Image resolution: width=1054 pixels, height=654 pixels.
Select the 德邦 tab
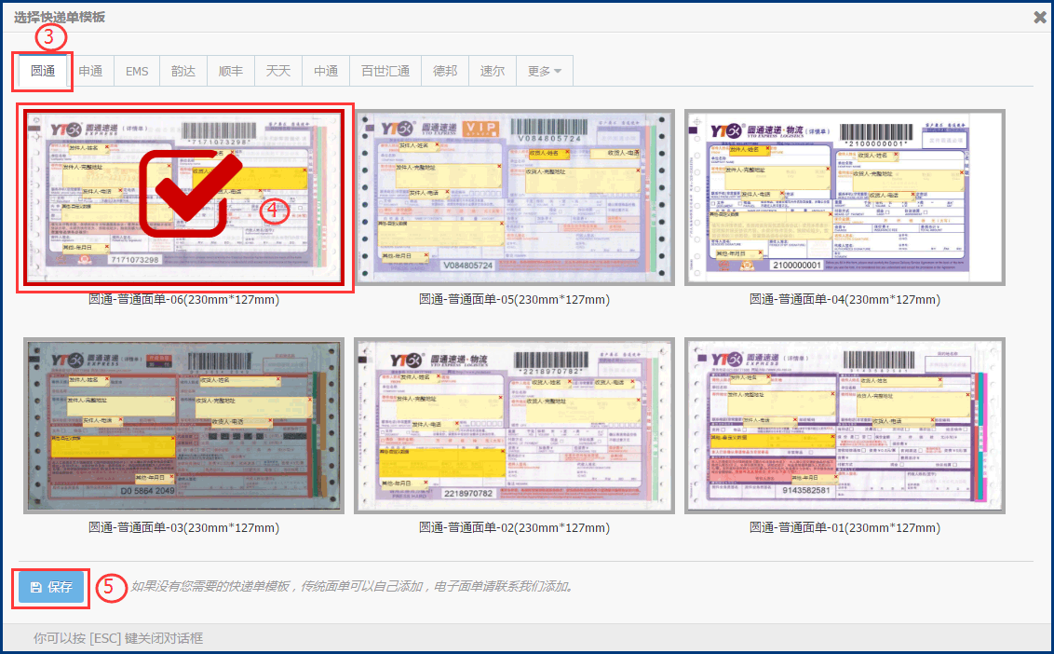coord(445,71)
